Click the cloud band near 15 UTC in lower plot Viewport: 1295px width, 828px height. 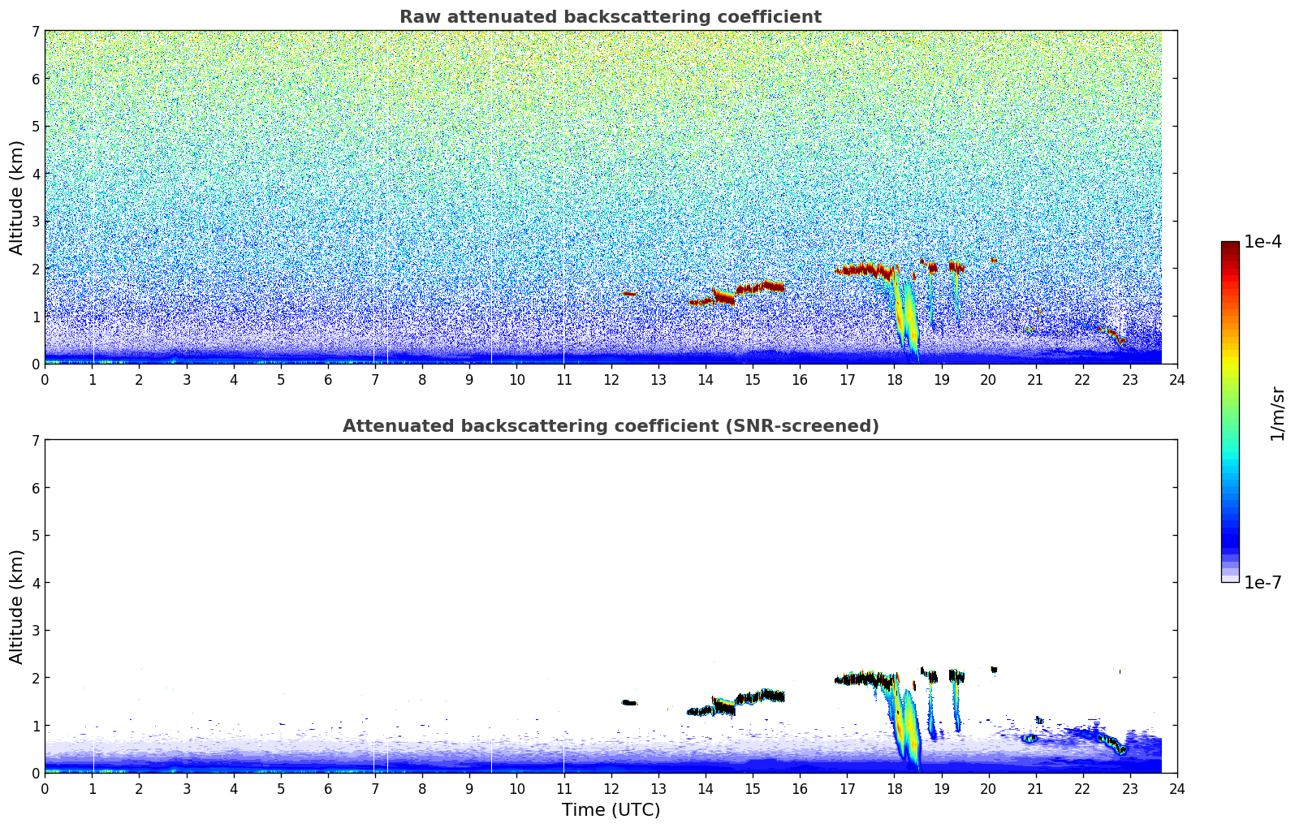(759, 696)
